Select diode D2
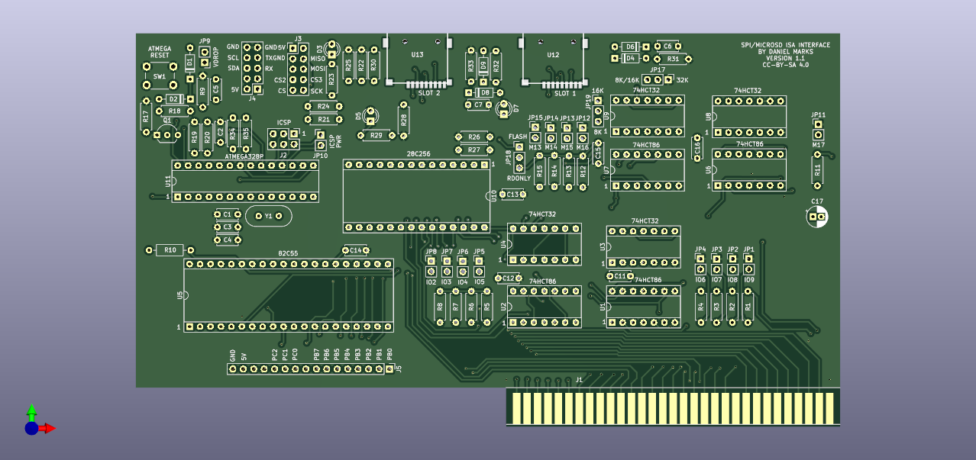Image resolution: width=976 pixels, height=460 pixels. click(x=173, y=99)
